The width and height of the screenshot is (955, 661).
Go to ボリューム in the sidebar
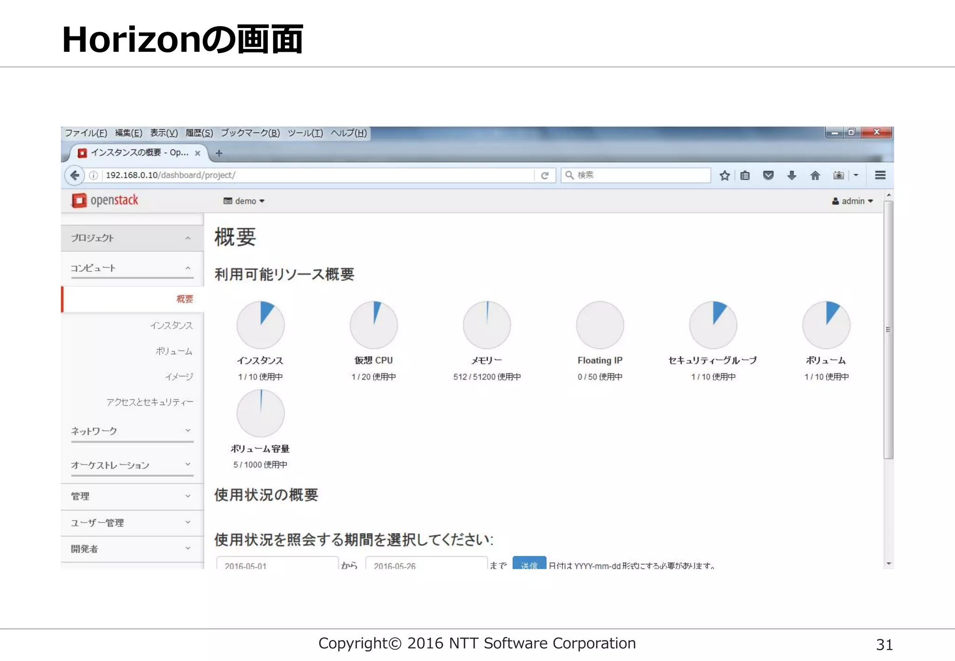point(174,351)
